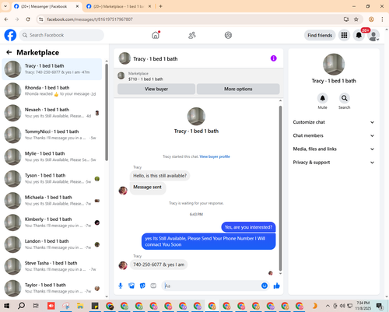Open the Groups icon in top navigation
Viewport: 389px width, 312px height.
(x=228, y=35)
